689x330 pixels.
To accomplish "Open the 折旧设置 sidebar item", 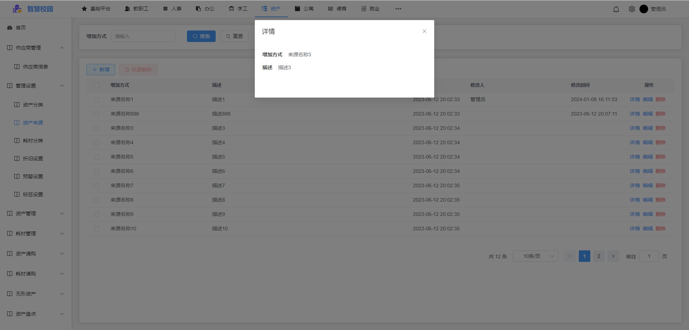I will pos(33,158).
